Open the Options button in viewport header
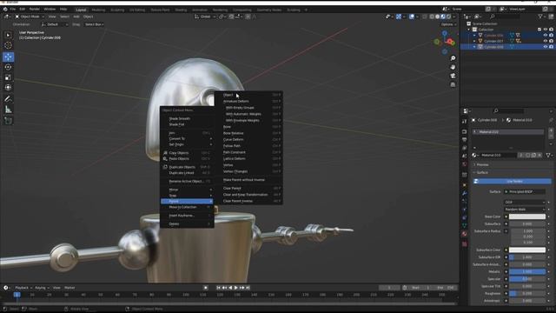The width and height of the screenshot is (556, 313). point(448,24)
